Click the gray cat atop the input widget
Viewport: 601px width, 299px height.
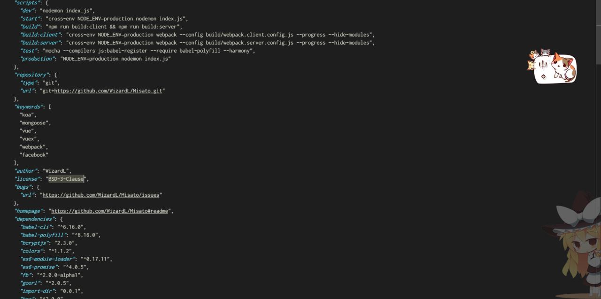coord(546,53)
